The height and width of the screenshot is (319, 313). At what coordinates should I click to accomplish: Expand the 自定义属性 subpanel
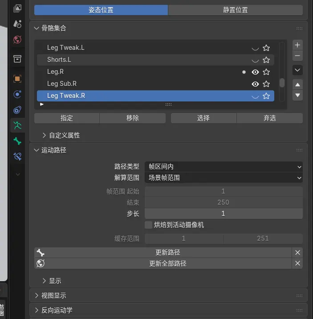[x=44, y=135]
